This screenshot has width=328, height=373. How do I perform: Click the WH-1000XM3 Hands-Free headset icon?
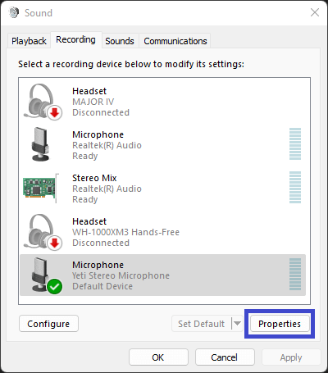pyautogui.click(x=43, y=232)
